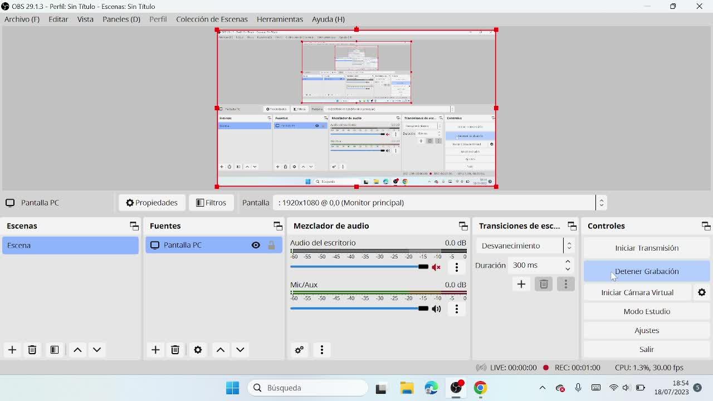Screen dimensions: 713x401
Task: Unmute Audio del escritorio speaker
Action: point(437,267)
